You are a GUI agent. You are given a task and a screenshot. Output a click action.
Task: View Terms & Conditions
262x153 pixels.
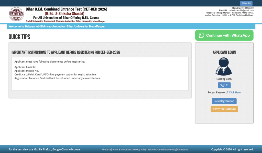click(x=122, y=149)
